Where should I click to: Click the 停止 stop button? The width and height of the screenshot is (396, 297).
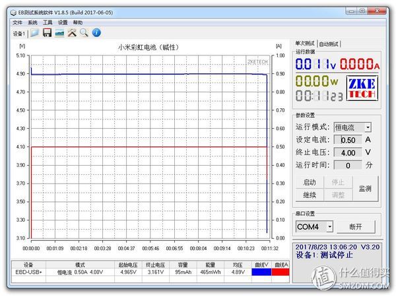[x=338, y=182]
